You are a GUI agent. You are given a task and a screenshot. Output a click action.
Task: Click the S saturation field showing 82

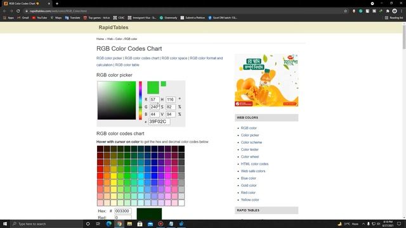[x=171, y=107]
